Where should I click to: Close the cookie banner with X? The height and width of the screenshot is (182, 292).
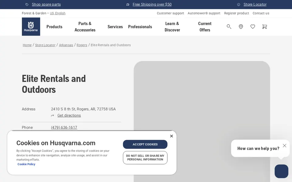172,136
